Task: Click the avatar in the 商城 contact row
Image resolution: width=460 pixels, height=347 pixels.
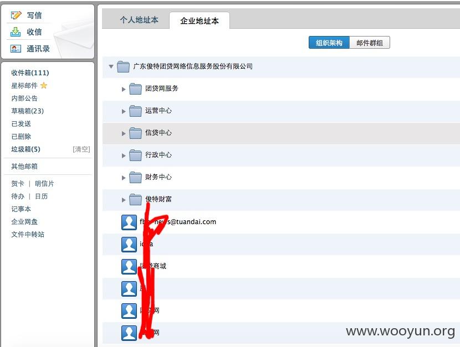Action: (x=129, y=266)
